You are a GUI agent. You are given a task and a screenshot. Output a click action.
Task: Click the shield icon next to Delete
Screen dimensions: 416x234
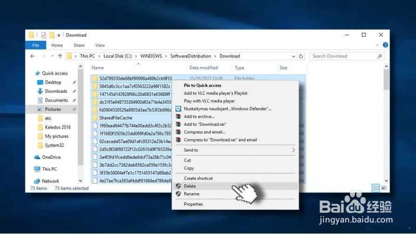tap(178, 186)
